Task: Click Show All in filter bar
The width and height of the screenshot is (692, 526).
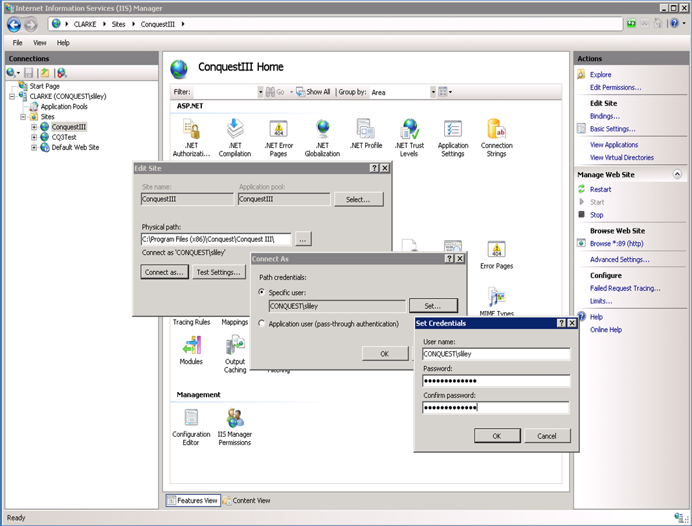Action: tap(313, 92)
